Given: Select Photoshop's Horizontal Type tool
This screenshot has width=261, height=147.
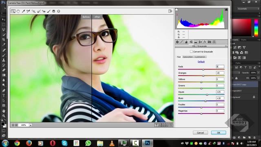Looking at the screenshot, I should 4,96.
